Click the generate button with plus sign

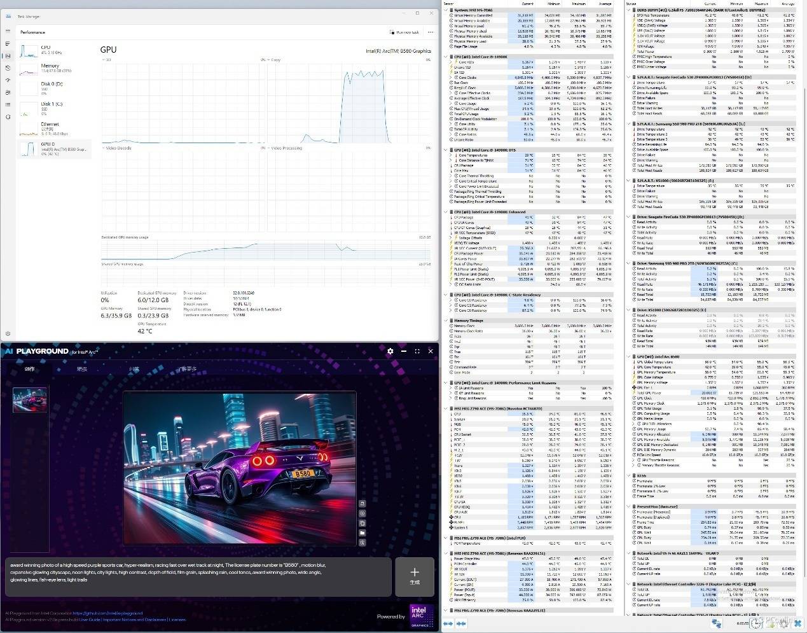click(415, 577)
